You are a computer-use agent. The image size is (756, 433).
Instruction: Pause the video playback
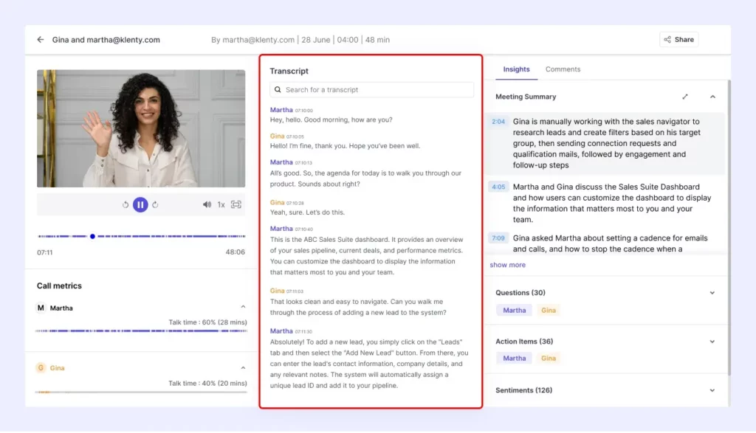pyautogui.click(x=140, y=204)
